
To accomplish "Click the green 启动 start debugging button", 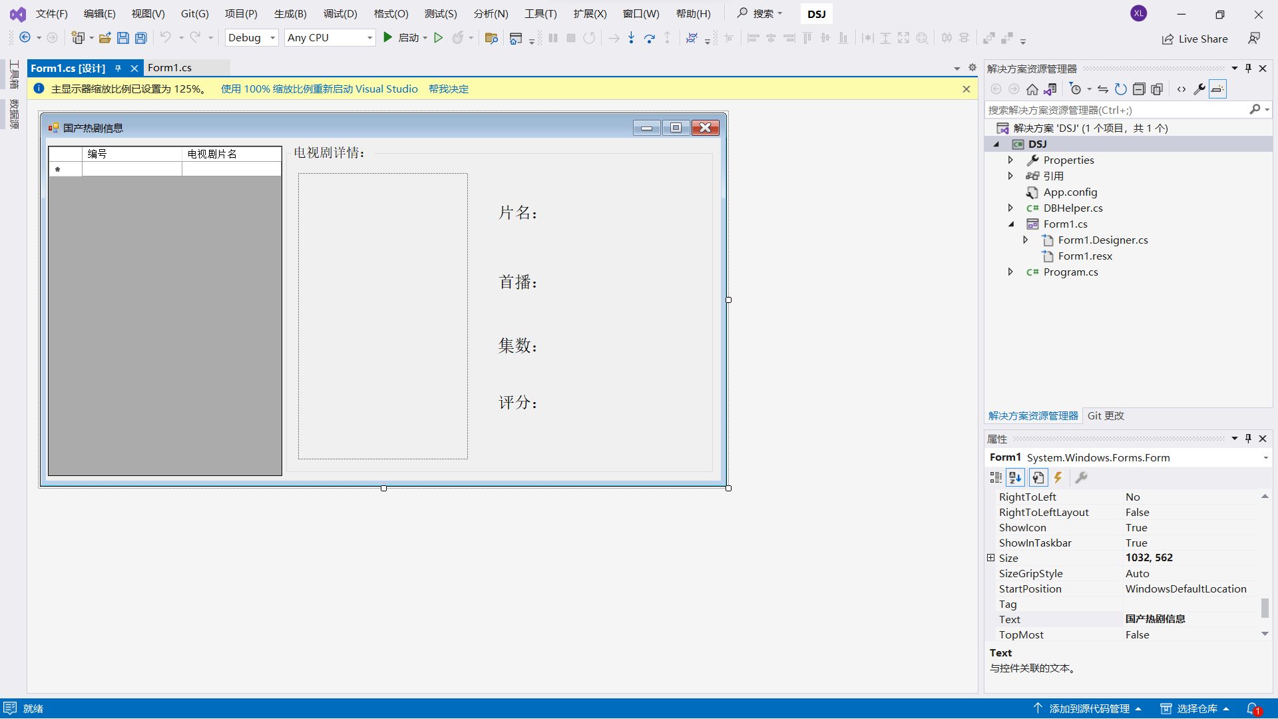I will pyautogui.click(x=401, y=38).
